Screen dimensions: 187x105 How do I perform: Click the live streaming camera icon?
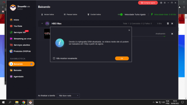pos(11,39)
